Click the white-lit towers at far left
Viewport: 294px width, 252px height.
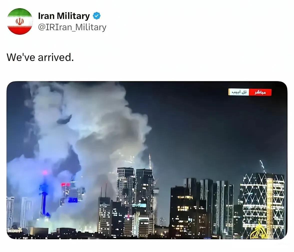[19, 212]
